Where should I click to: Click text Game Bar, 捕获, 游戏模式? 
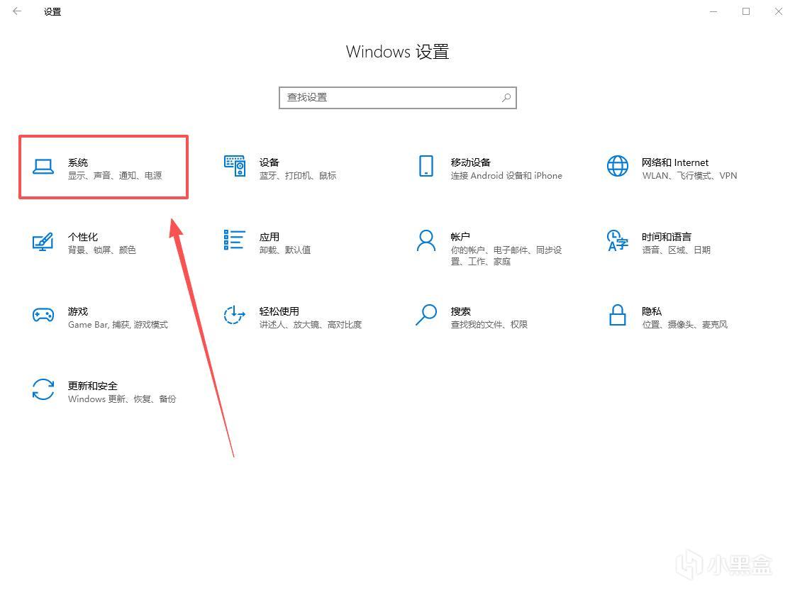click(x=118, y=324)
